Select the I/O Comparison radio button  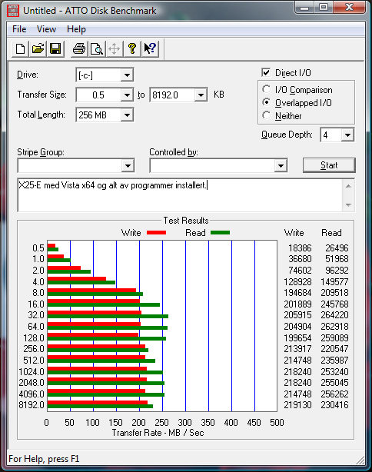point(266,89)
